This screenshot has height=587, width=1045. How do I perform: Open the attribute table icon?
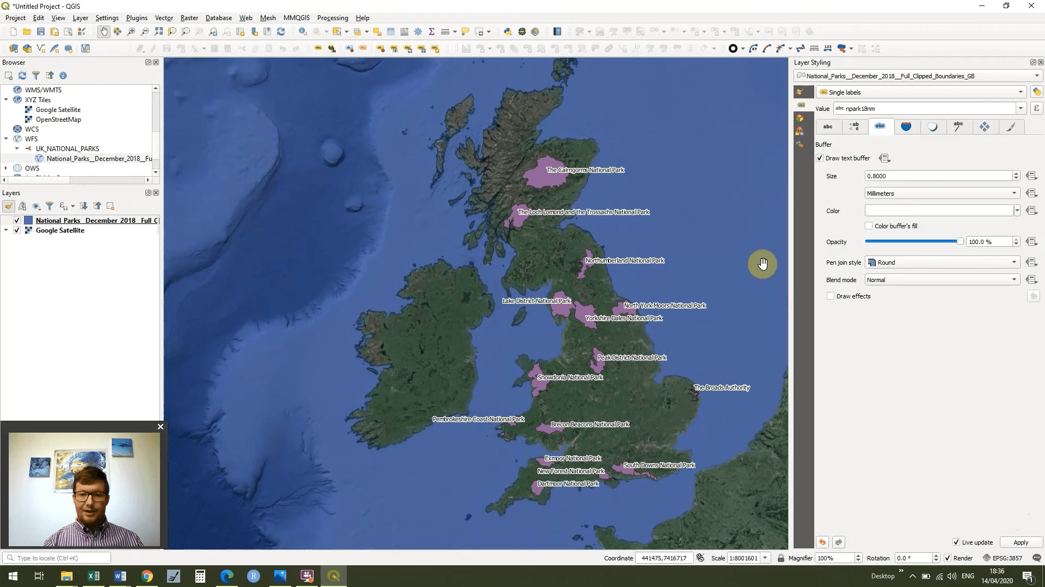[391, 32]
